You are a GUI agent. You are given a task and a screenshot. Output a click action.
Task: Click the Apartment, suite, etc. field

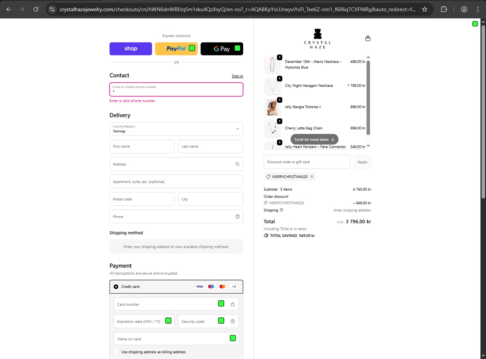(x=176, y=182)
